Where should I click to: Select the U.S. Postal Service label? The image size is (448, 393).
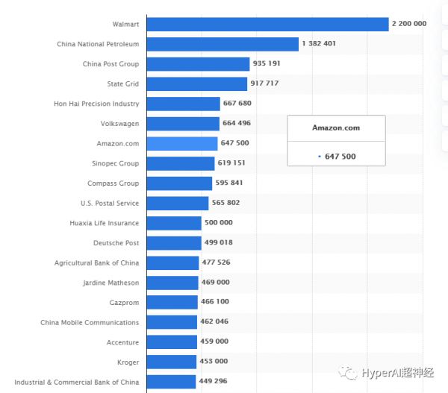coord(110,203)
